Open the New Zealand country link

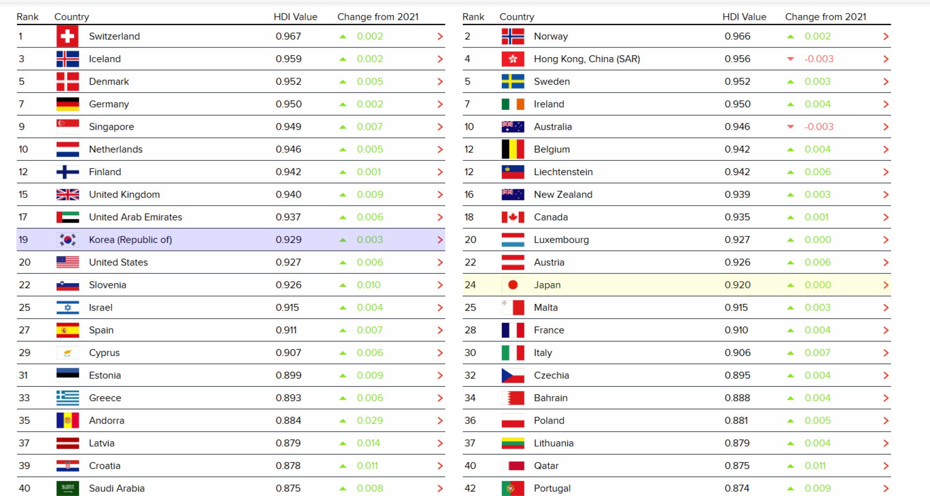coord(563,195)
